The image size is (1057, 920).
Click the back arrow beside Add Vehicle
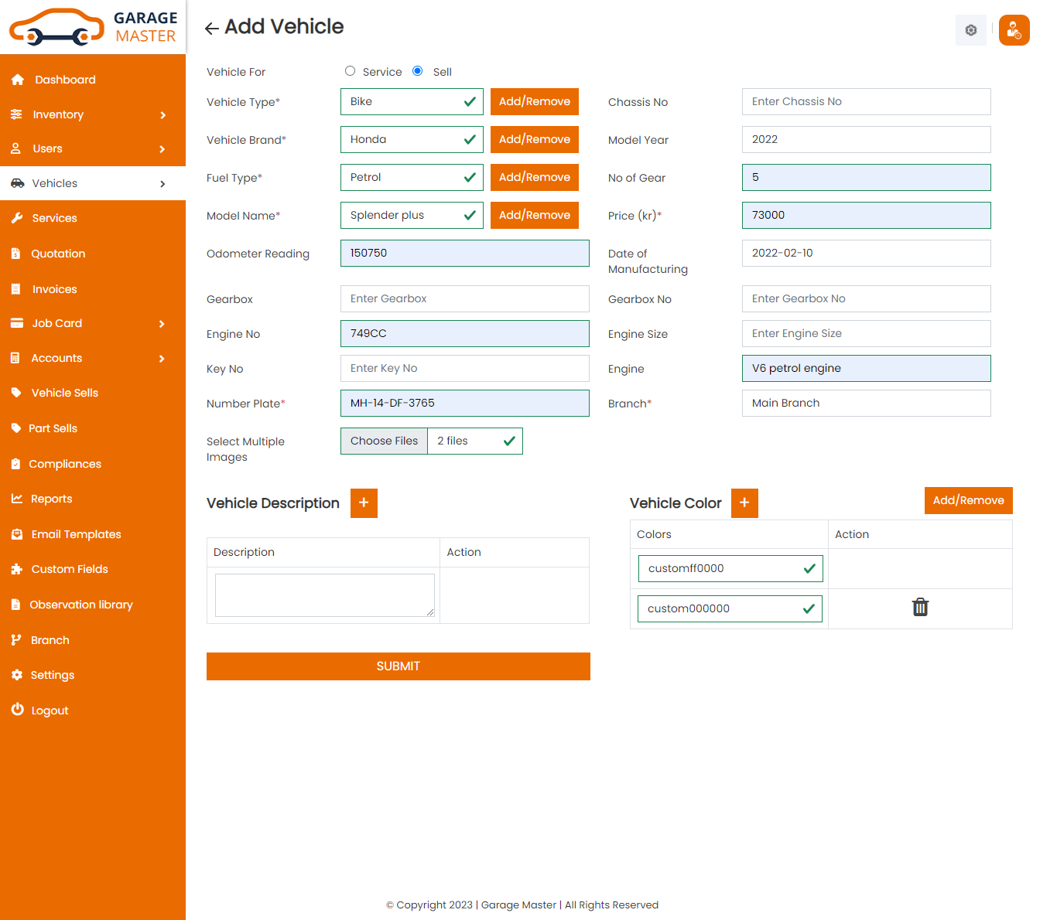coord(211,29)
